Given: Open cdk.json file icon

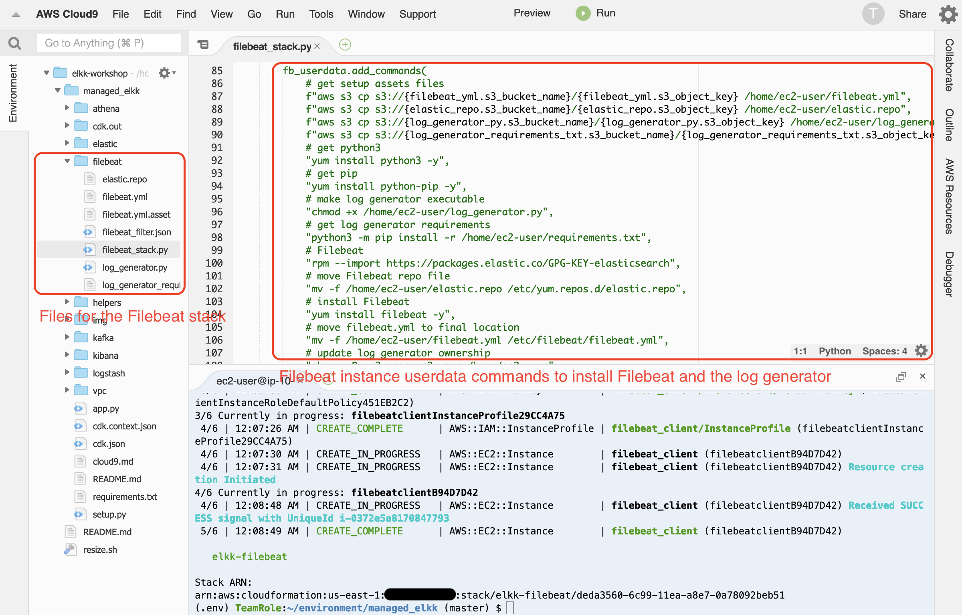Looking at the screenshot, I should pyautogui.click(x=79, y=444).
